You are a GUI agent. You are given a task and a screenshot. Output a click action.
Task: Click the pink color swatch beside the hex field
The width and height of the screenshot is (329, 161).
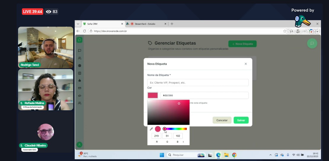click(153, 95)
